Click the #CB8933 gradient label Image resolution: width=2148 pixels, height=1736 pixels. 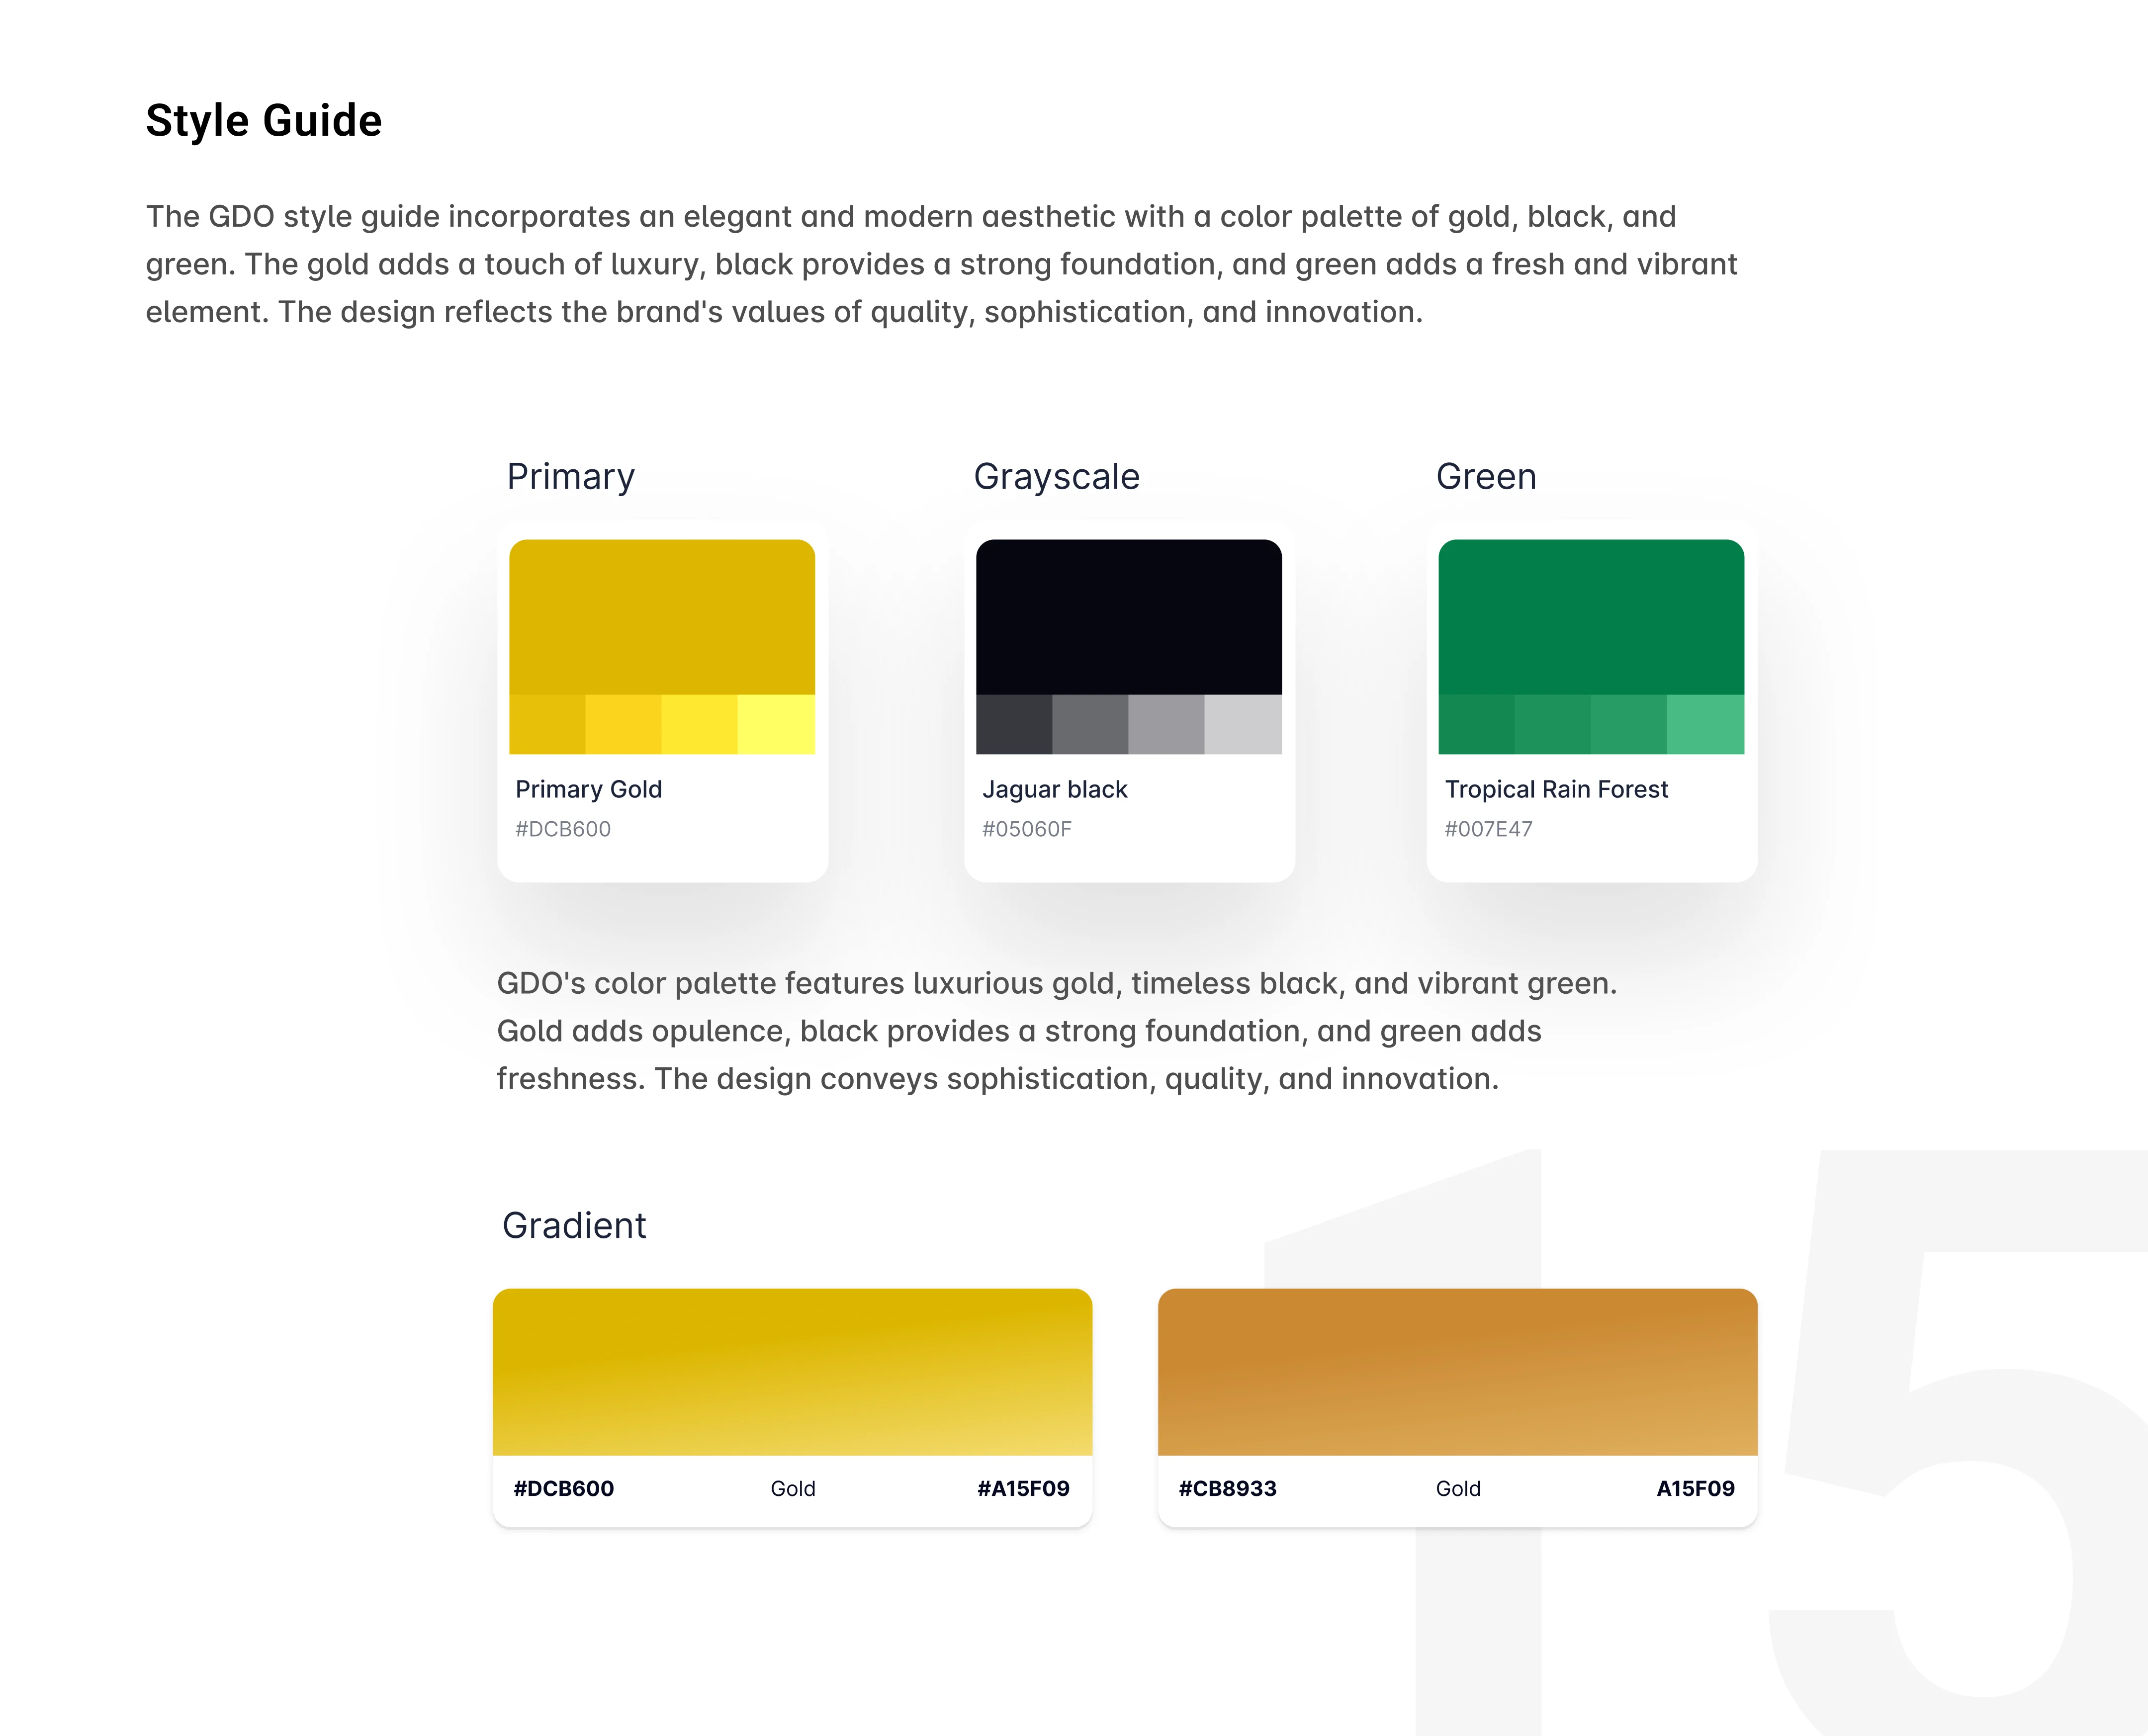click(1228, 1488)
